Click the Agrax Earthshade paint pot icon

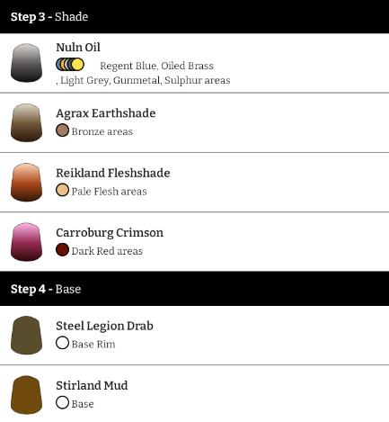pyautogui.click(x=26, y=122)
